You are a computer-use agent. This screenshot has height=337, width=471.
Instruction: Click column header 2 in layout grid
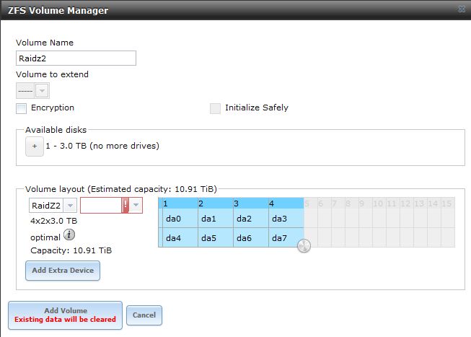216,203
